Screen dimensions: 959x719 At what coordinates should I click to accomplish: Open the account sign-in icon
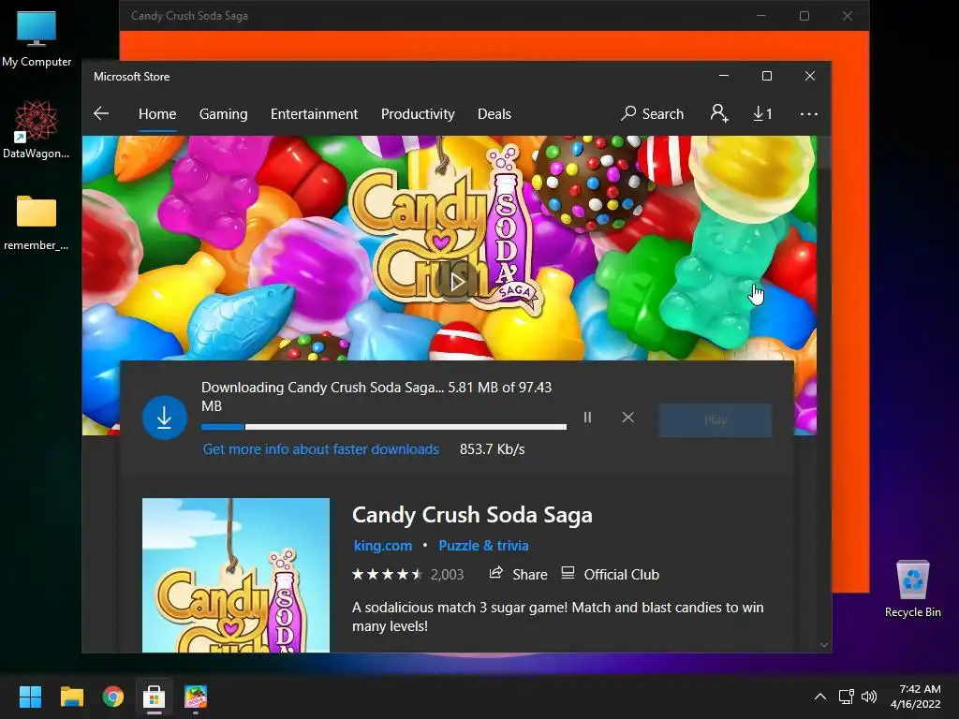[719, 113]
